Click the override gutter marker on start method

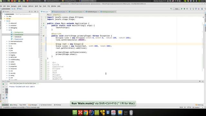[x=43, y=36]
